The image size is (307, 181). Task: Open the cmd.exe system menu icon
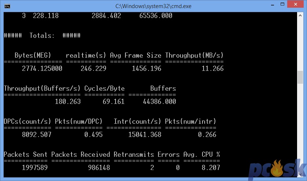click(7, 6)
